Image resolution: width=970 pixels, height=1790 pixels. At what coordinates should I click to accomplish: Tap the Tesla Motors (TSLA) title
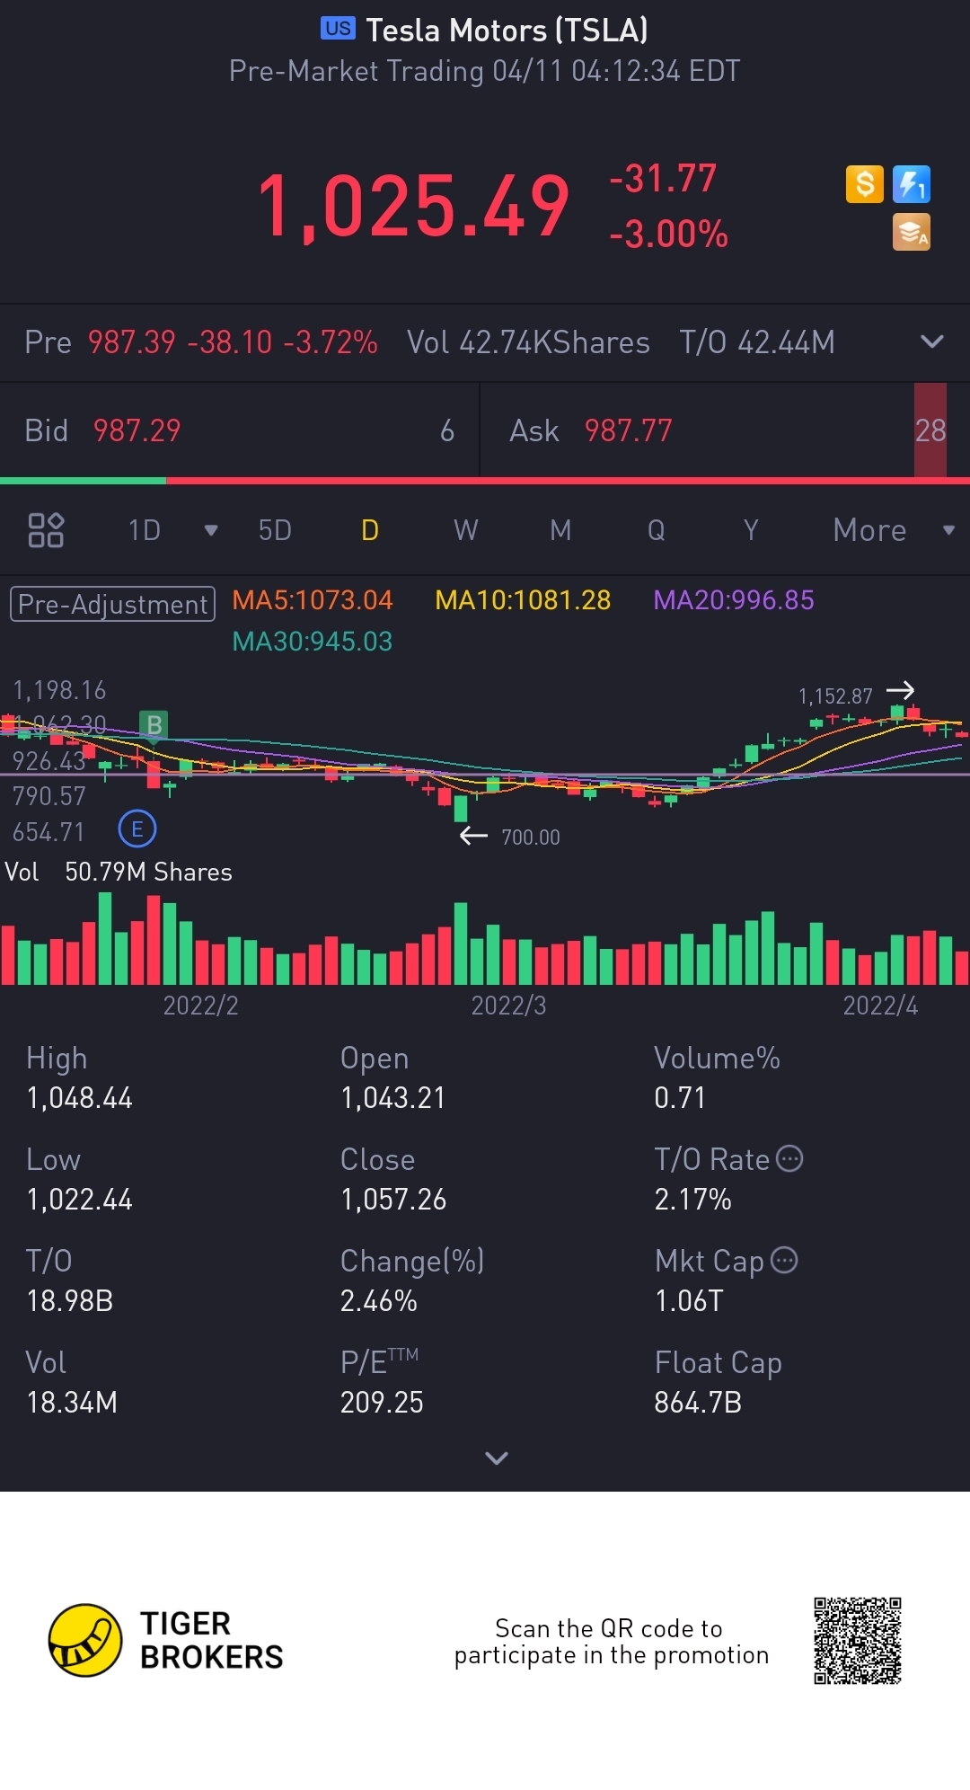(507, 31)
